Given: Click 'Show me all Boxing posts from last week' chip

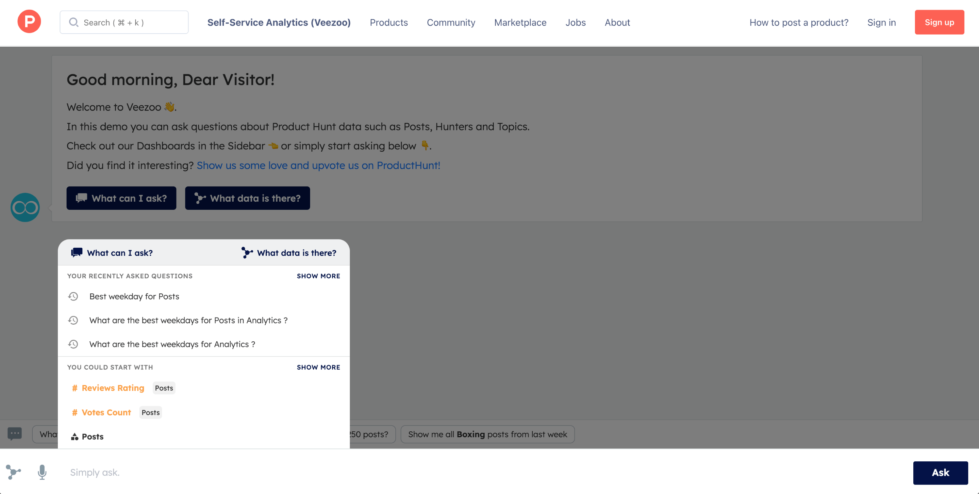Looking at the screenshot, I should pos(487,434).
